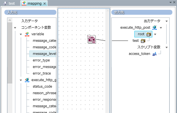The height and width of the screenshot is (113, 177).
Task: Select error_type under variable
Action: (41, 60)
